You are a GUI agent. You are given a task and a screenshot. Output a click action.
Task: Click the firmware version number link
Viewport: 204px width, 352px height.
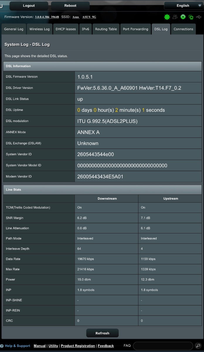[47, 17]
